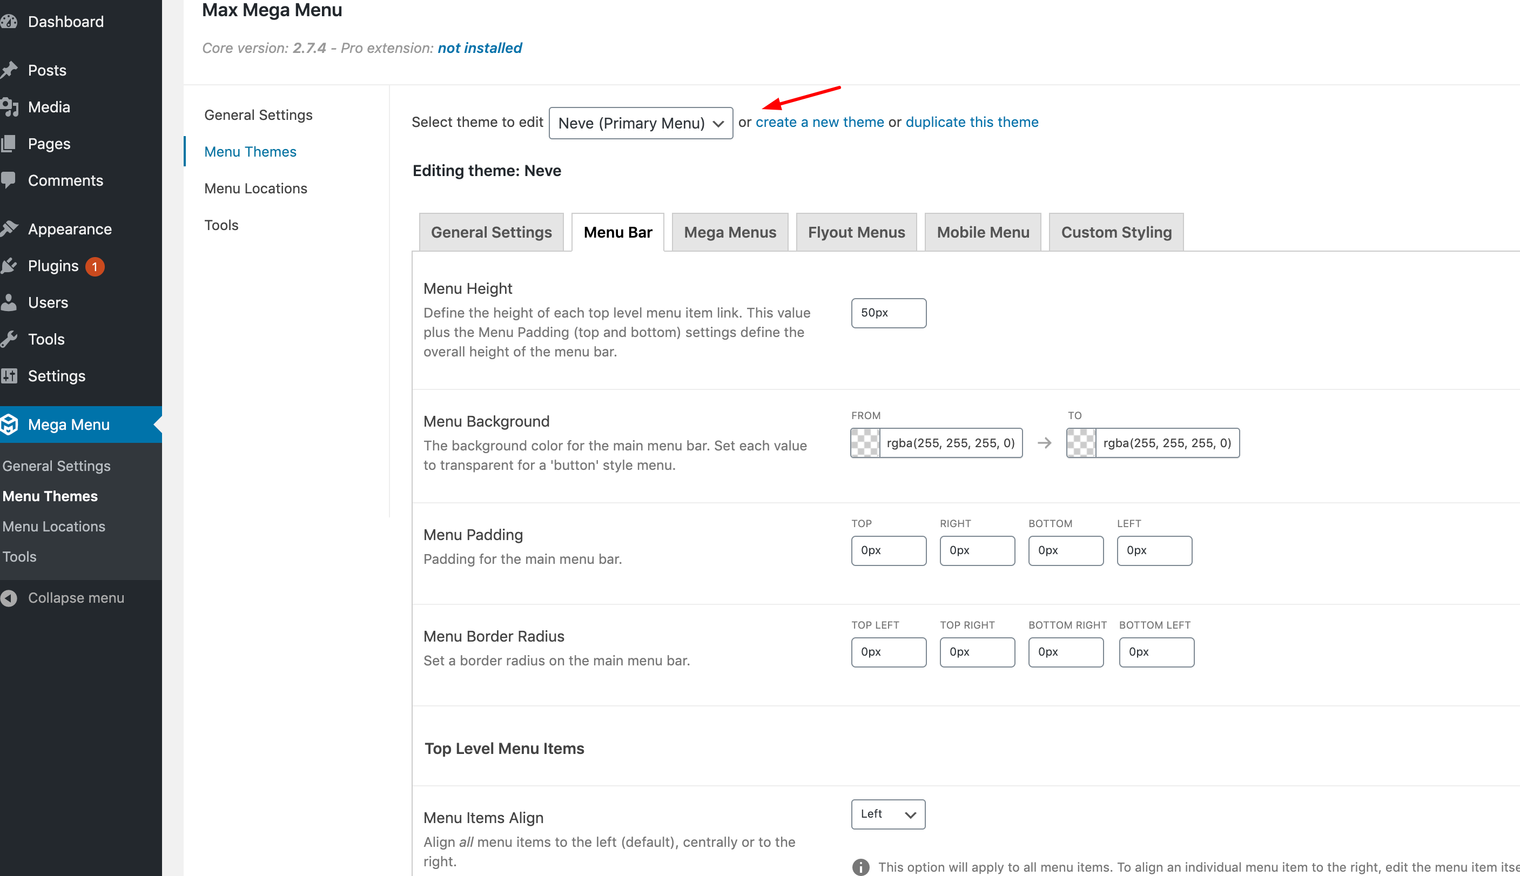
Task: Open the Menu Items Align dropdown
Action: click(x=887, y=814)
